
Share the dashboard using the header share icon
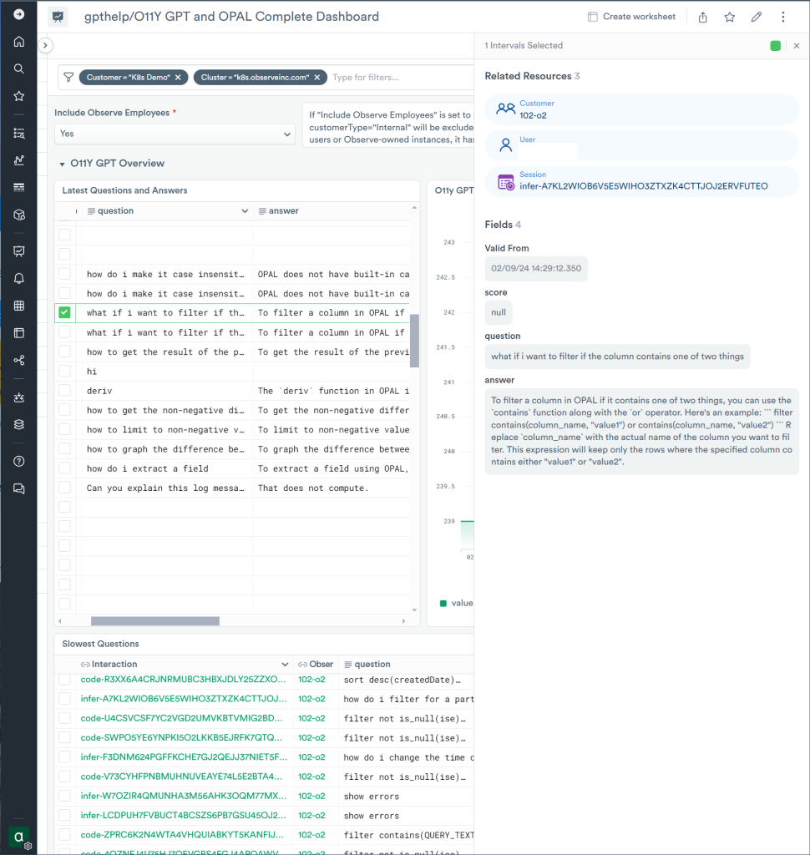[x=702, y=17]
